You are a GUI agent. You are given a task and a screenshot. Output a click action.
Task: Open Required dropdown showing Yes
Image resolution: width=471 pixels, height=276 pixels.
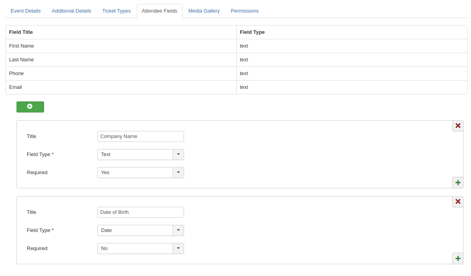(x=140, y=173)
